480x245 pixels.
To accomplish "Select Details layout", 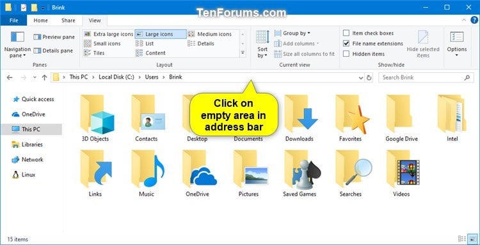I will (201, 43).
